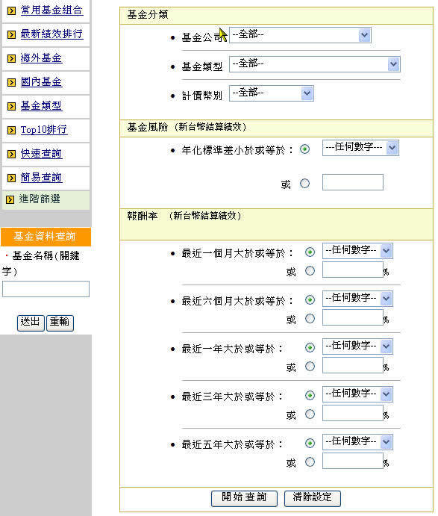The height and width of the screenshot is (516, 438).
Task: Open 基金公司 dropdown
Action: pyautogui.click(x=300, y=35)
